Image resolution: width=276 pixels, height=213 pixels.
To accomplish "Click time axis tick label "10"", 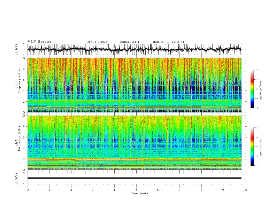I will click(x=245, y=190).
